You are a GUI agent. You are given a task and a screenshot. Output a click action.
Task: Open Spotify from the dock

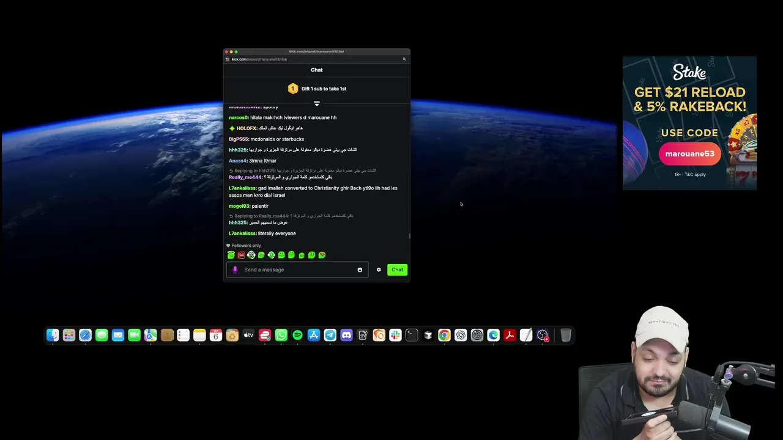tap(297, 335)
